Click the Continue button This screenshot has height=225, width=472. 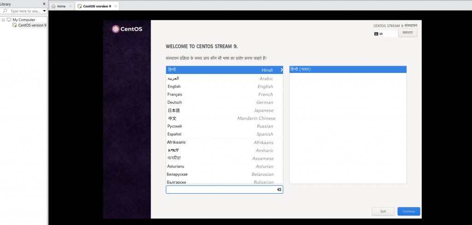pos(408,211)
